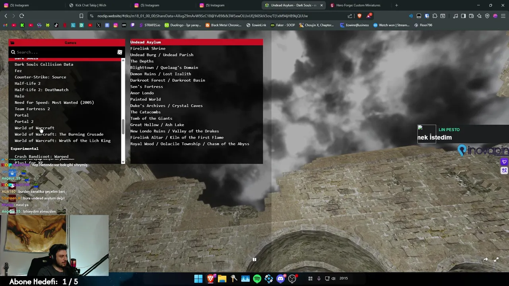509x286 pixels.
Task: Select Crash Bandicoot: Warped
Action: (41, 157)
